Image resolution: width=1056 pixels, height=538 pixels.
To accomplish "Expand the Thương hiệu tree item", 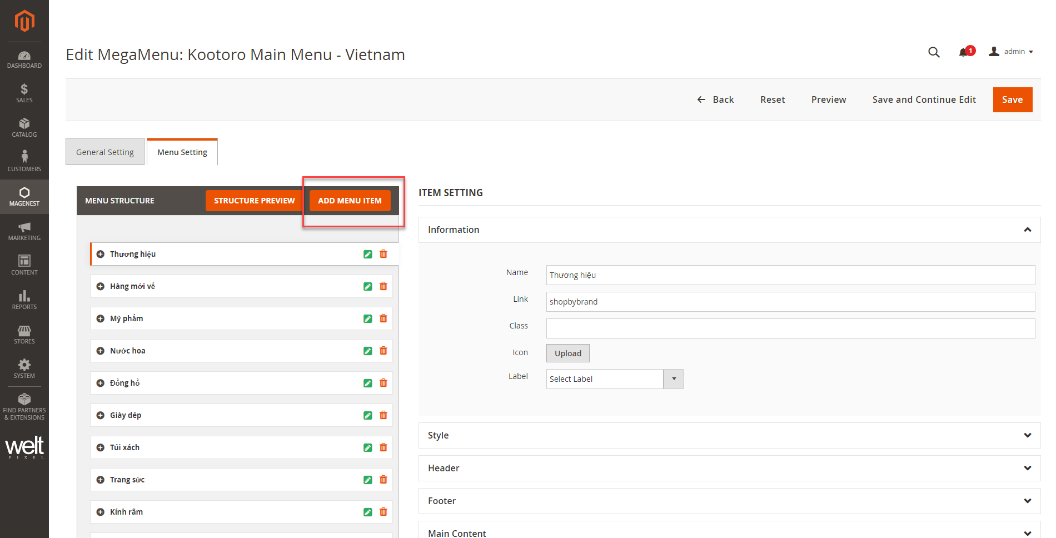I will [x=101, y=254].
